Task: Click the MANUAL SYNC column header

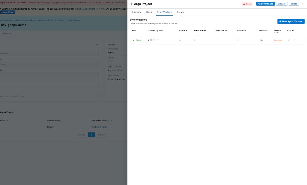Action: pos(278,31)
